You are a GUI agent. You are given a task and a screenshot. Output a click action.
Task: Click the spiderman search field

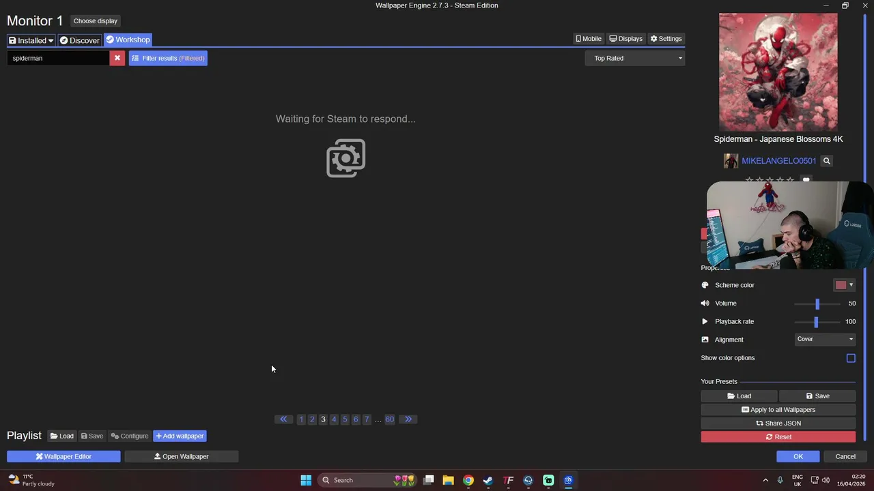[58, 58]
